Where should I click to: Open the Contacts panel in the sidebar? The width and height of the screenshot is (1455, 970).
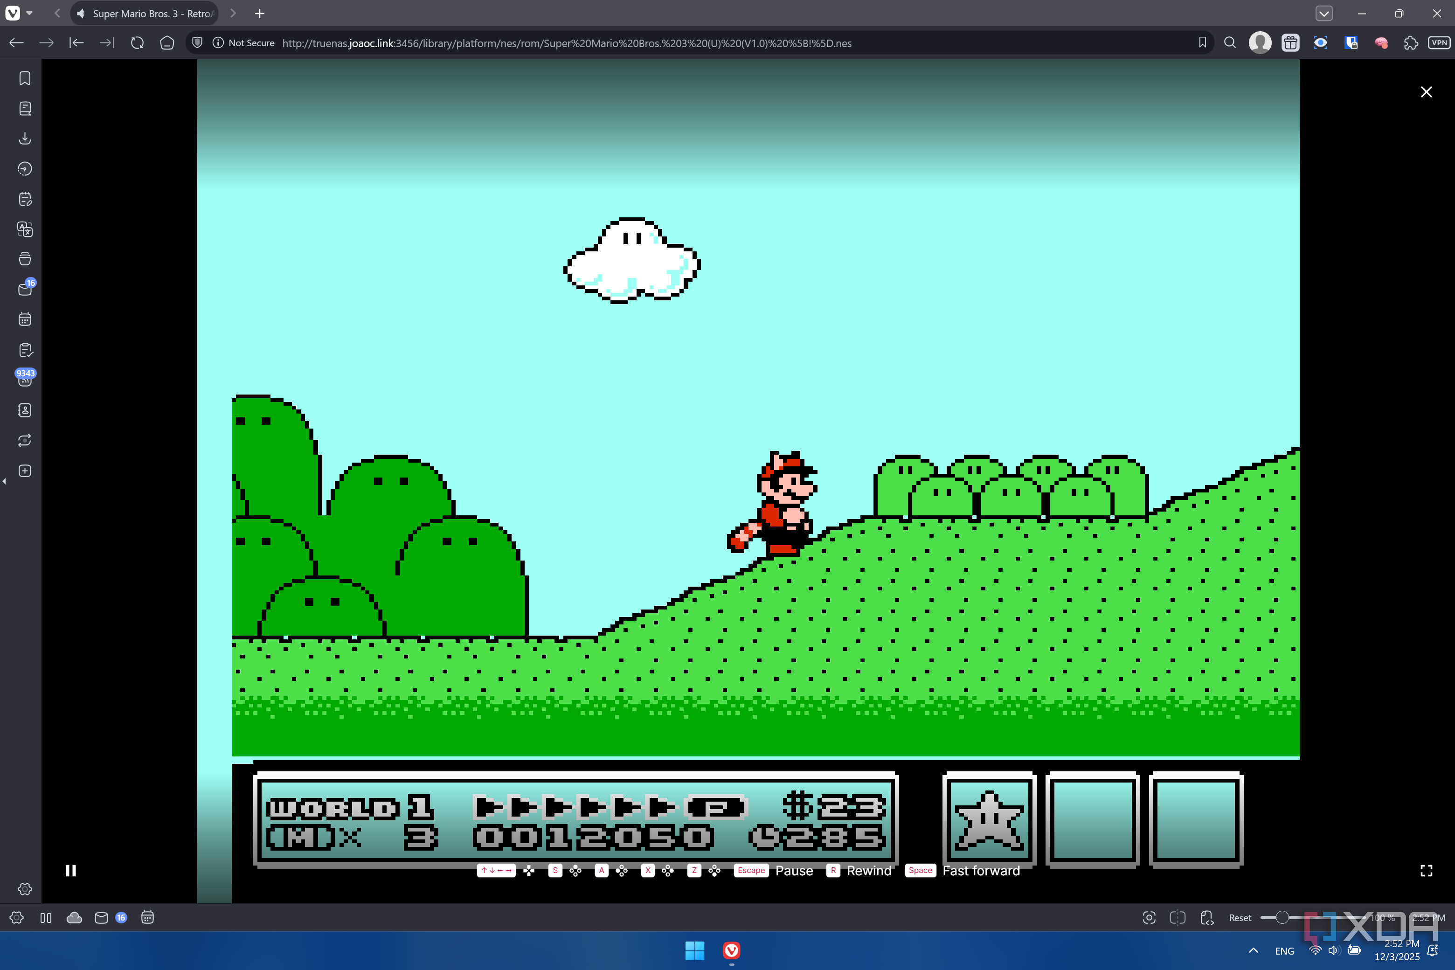tap(25, 410)
